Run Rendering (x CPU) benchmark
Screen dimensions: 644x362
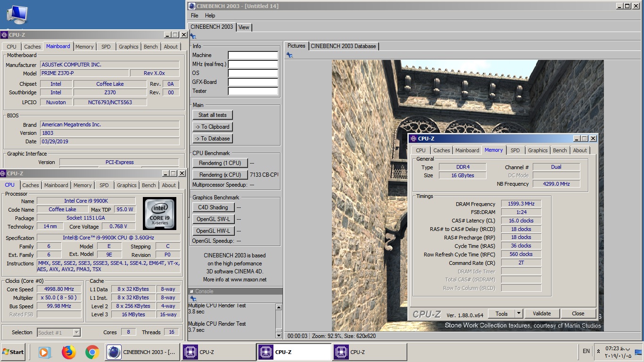pyautogui.click(x=220, y=175)
